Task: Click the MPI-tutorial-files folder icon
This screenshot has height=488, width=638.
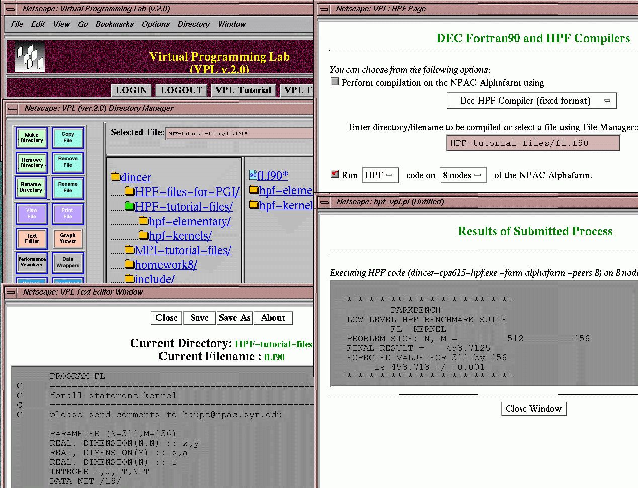Action: [x=130, y=249]
